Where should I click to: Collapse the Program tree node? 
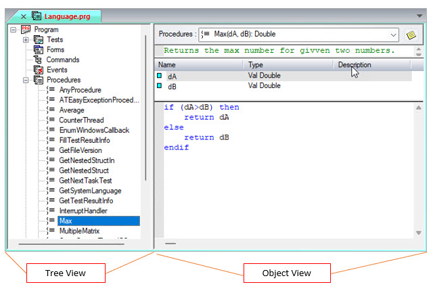click(x=14, y=30)
